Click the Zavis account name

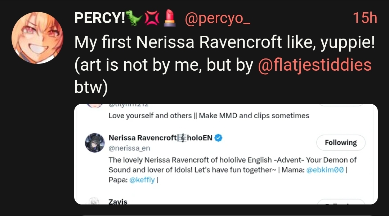point(118,202)
